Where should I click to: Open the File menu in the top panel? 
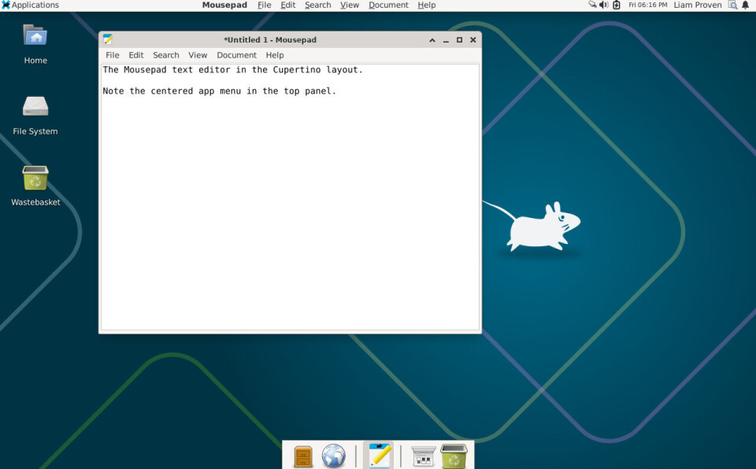[x=265, y=5]
